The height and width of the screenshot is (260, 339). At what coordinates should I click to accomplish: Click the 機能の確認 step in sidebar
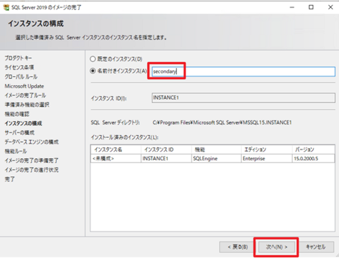[17, 114]
